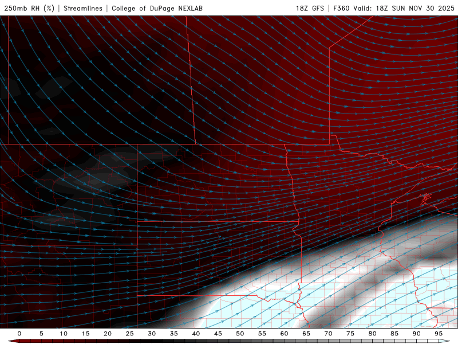Click the 50 value on color scale

pyautogui.click(x=240, y=334)
